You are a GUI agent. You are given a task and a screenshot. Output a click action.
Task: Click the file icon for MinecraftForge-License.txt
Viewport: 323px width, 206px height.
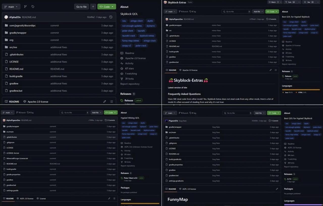(x=4, y=159)
